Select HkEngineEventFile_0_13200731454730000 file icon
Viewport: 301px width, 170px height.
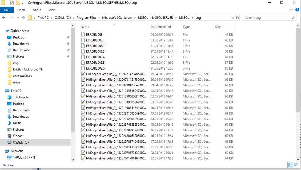(x=83, y=79)
